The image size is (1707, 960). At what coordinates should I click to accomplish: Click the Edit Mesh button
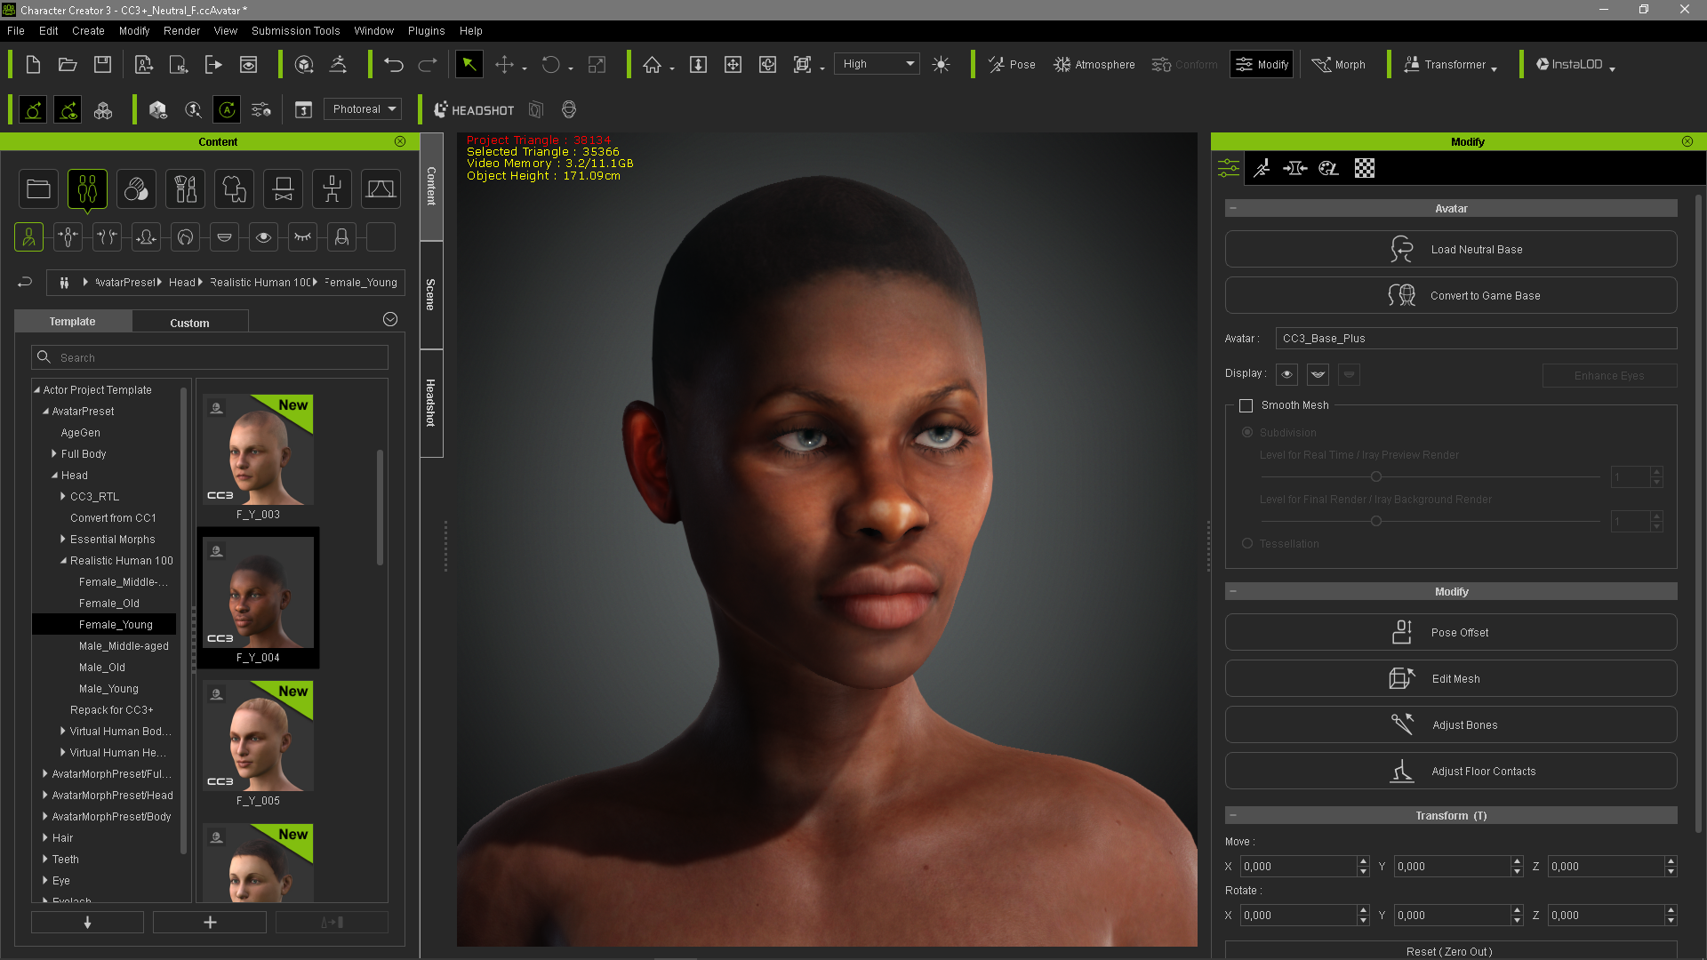coord(1451,678)
